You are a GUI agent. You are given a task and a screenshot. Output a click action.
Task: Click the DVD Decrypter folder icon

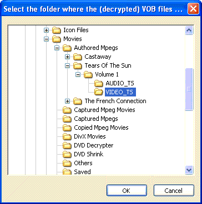pos(67,146)
